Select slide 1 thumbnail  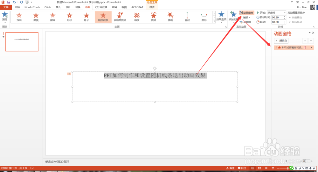22,42
